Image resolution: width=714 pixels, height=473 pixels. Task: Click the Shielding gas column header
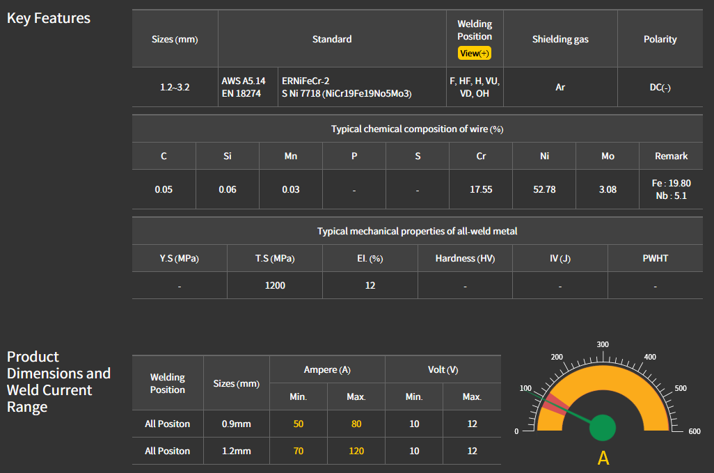[x=560, y=40]
